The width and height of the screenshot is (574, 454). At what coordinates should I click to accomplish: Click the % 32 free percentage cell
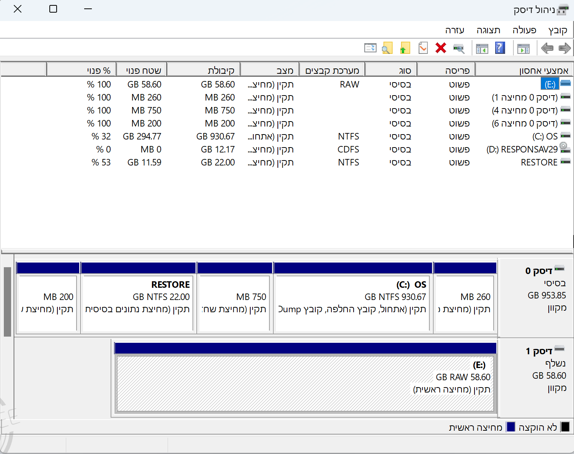click(x=101, y=136)
